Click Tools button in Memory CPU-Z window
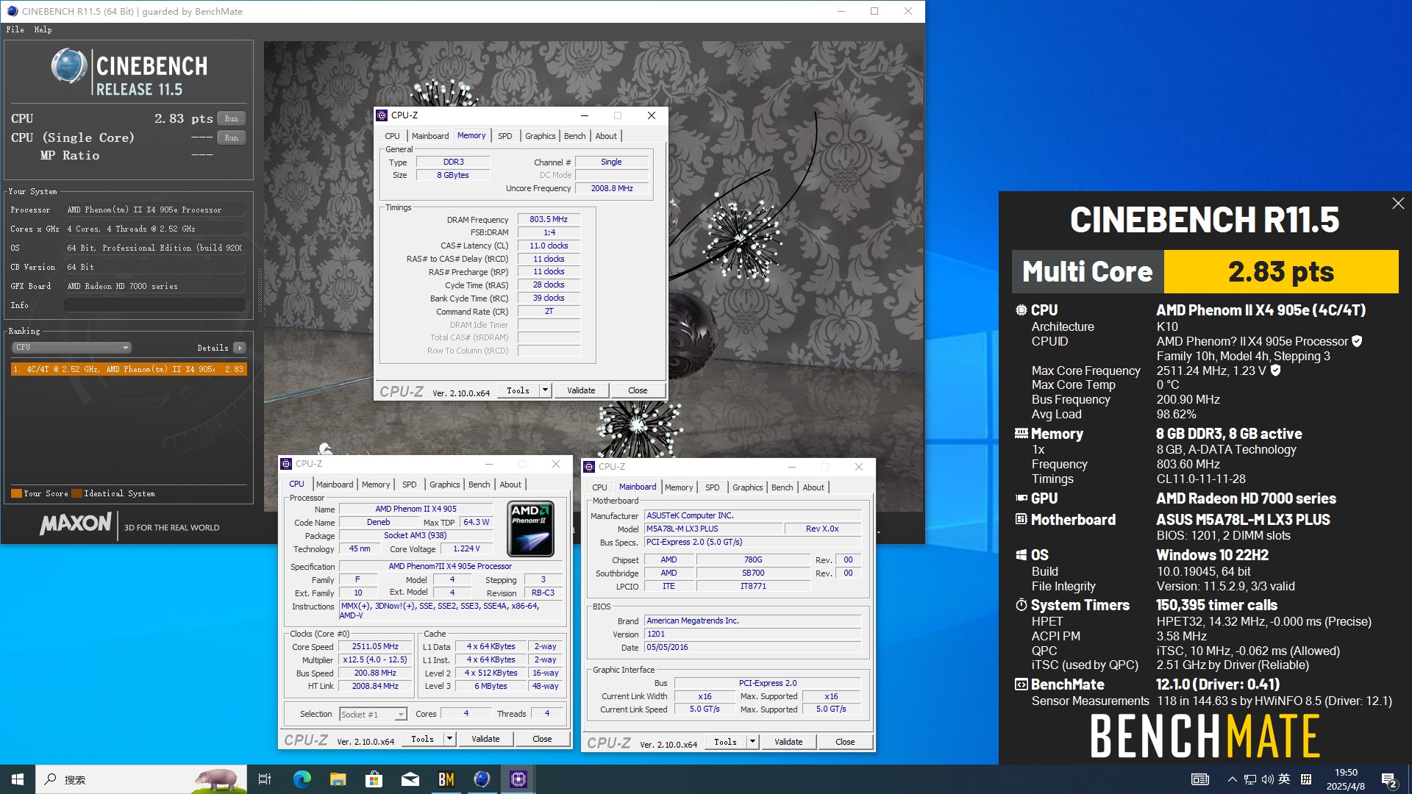Screen dimensions: 1412x794 (x=518, y=390)
